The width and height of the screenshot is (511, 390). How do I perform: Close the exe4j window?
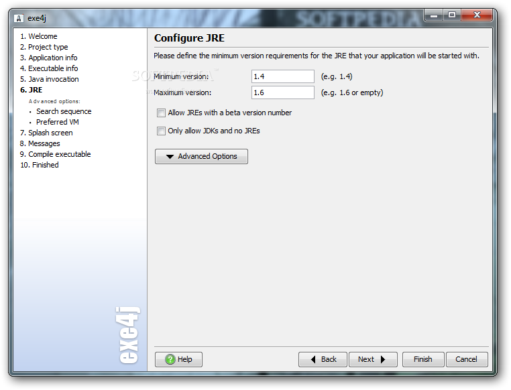pos(477,15)
